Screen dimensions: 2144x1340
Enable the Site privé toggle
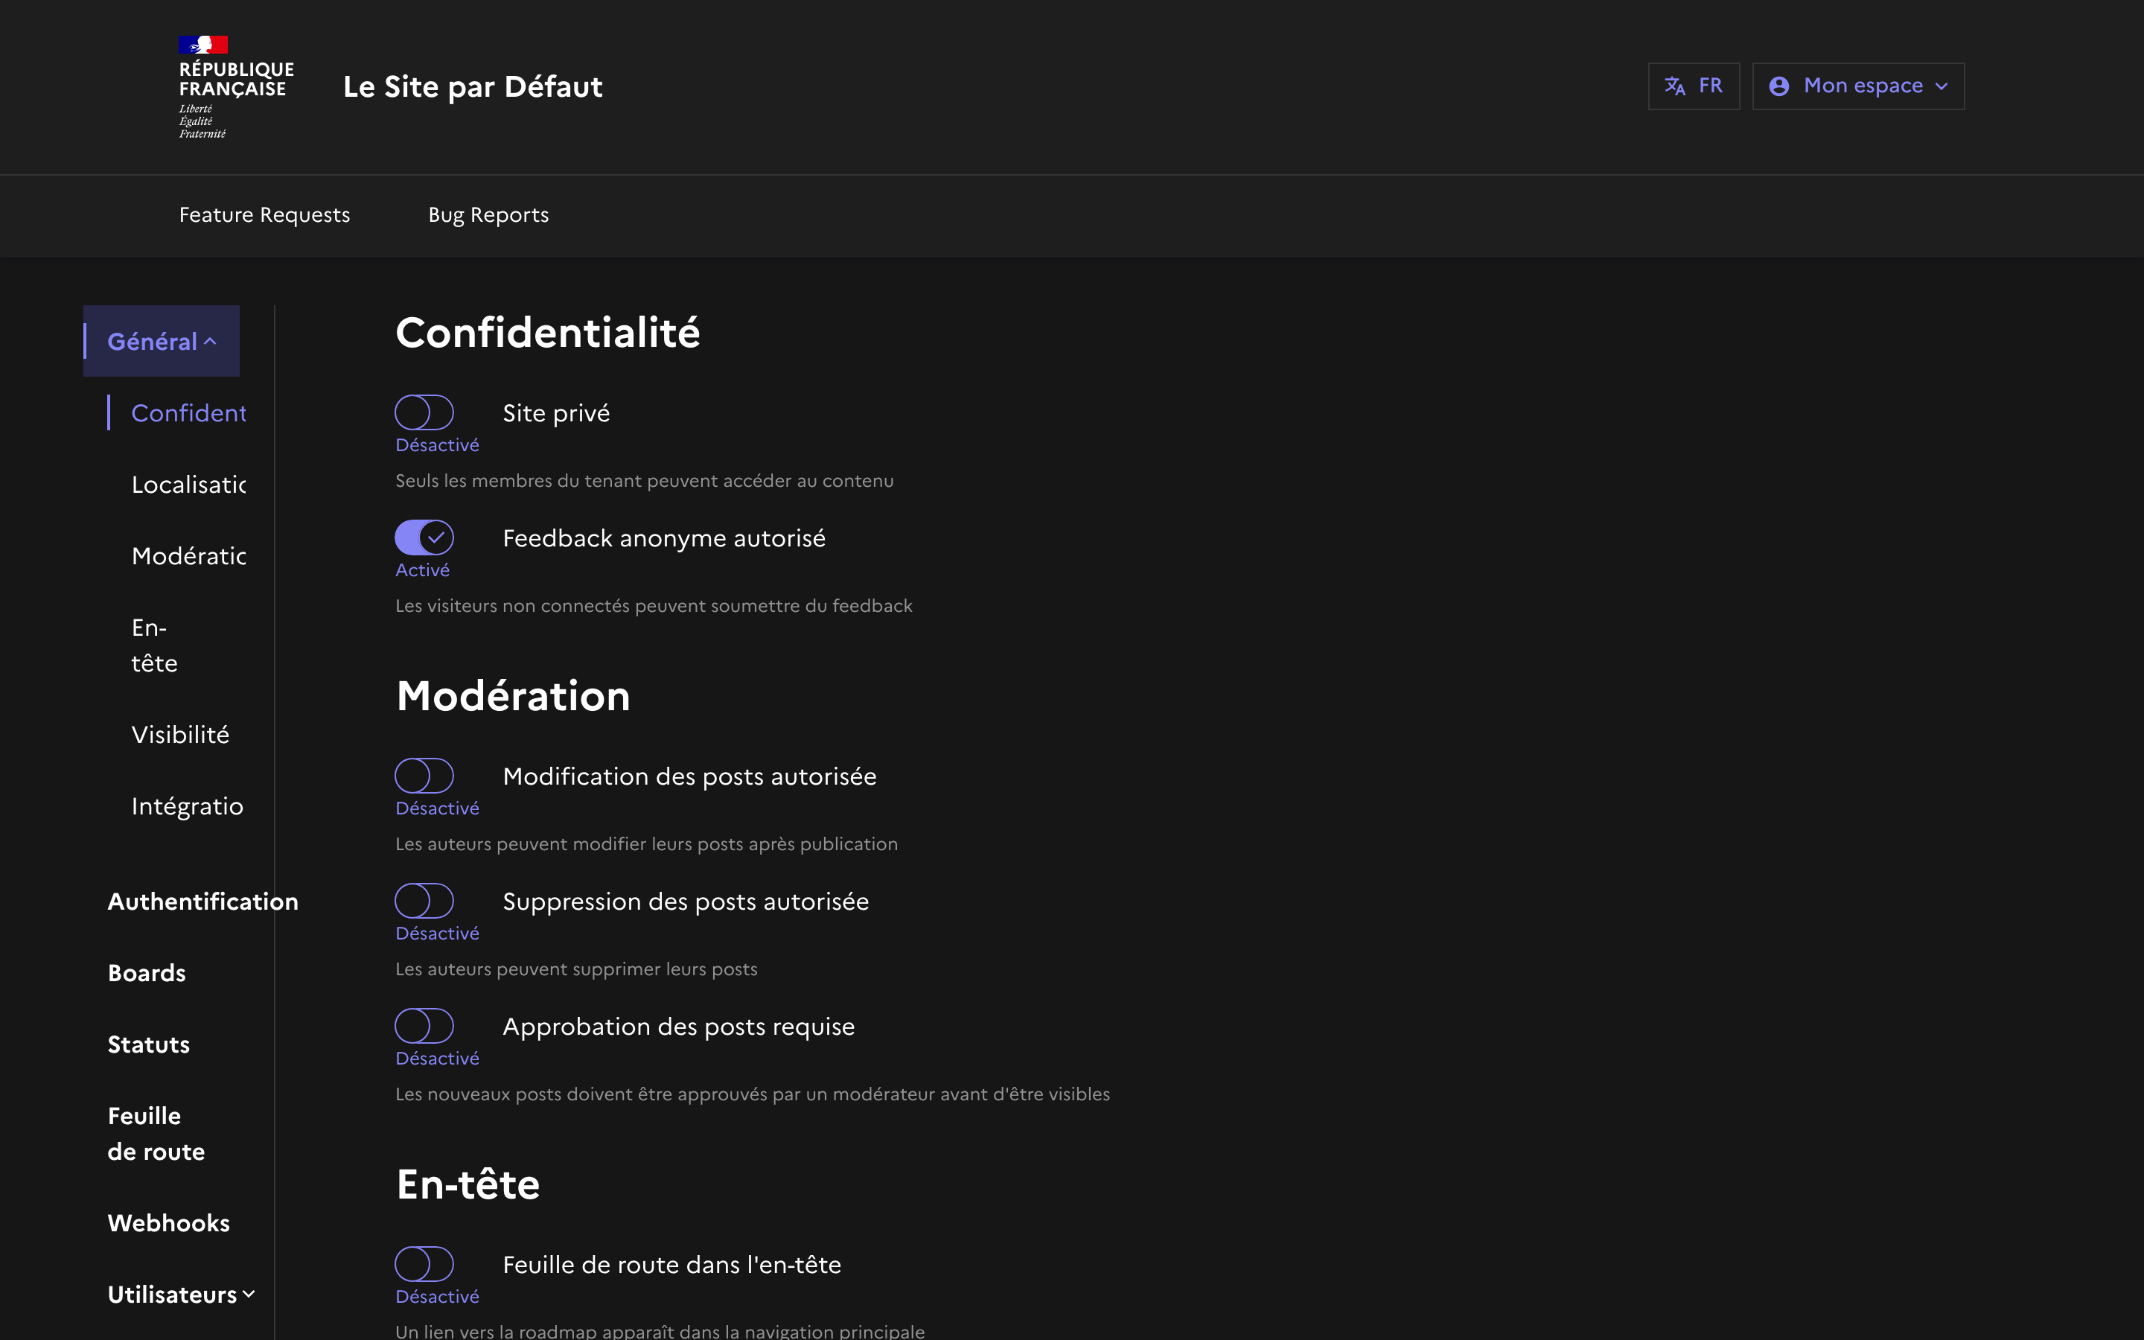(x=424, y=412)
